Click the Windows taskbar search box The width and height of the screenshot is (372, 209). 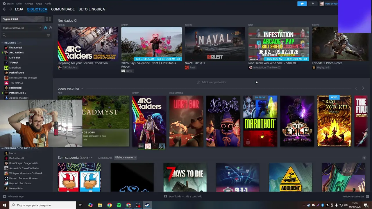pos(42,205)
